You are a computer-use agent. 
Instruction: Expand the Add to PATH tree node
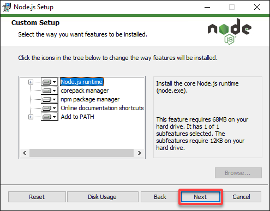pyautogui.click(x=31, y=117)
